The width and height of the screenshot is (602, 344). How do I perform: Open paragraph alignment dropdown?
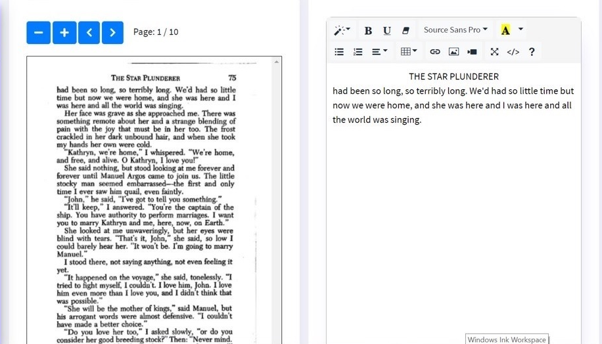click(379, 52)
